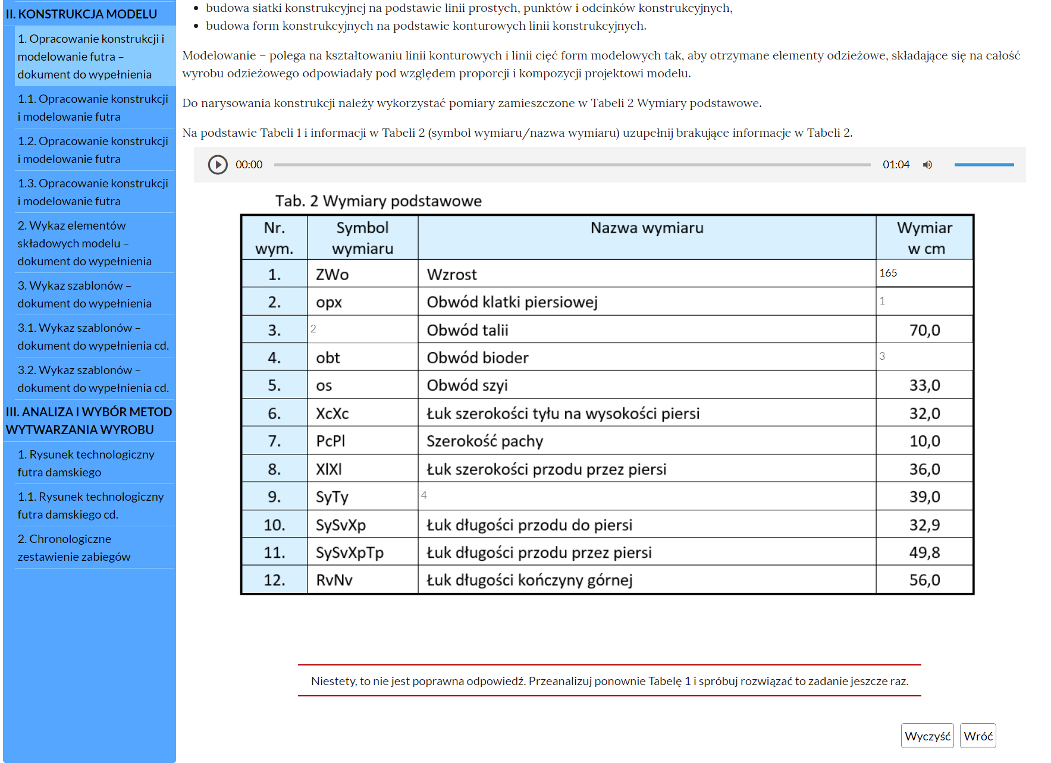Image resolution: width=1051 pixels, height=763 pixels.
Task: Click symbol input field for Obwód talii
Action: click(362, 329)
